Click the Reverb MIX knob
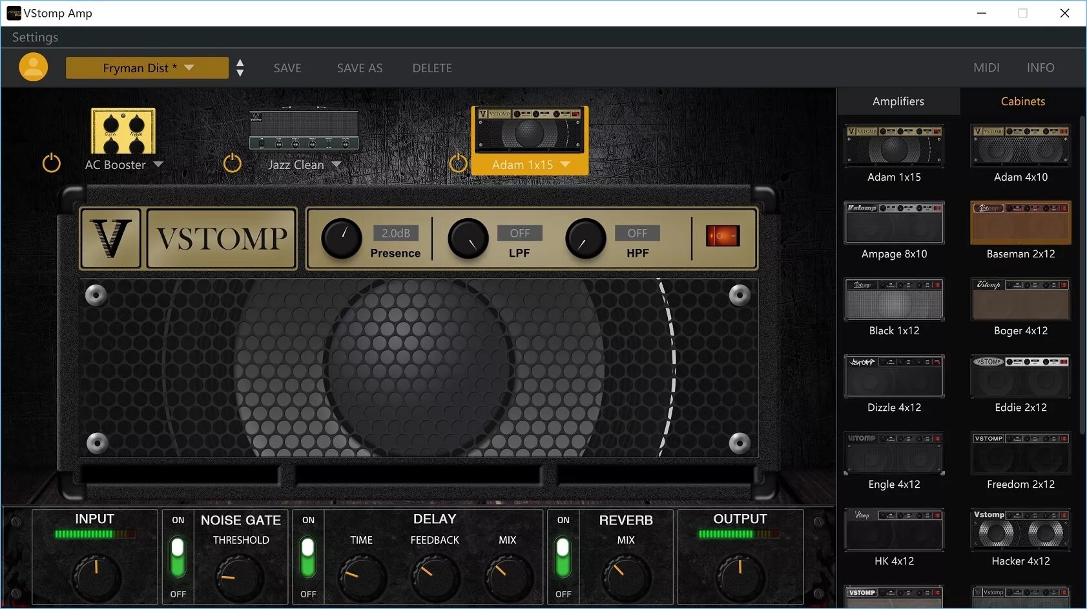 click(626, 578)
